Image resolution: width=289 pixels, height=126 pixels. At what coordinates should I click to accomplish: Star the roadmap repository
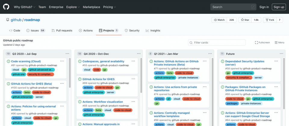click(245, 20)
